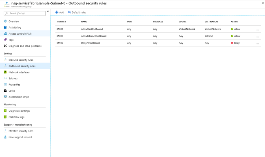Sort by the PROTOCOL column header
Image resolution: width=265 pixels, height=157 pixels.
point(158,22)
